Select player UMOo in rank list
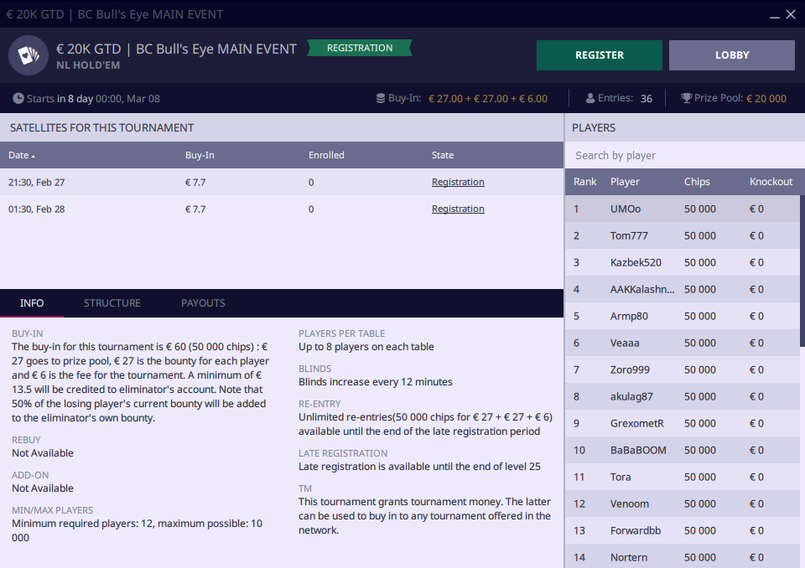805x568 pixels. (x=626, y=209)
